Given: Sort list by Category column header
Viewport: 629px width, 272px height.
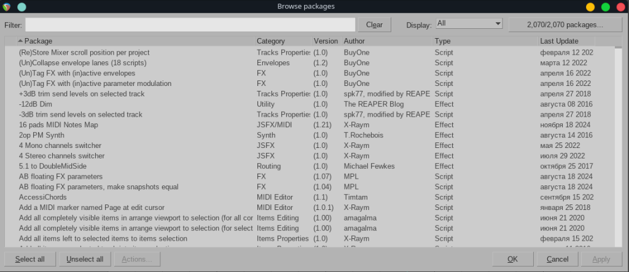Looking at the screenshot, I should coord(283,41).
